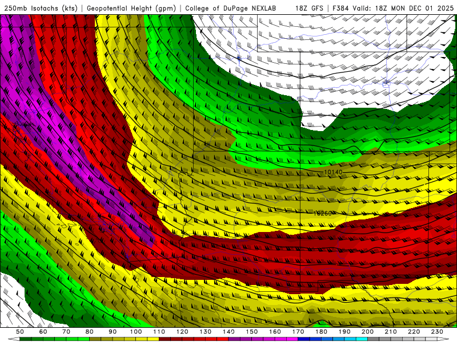Click 'College of DuPage NEXLAB' header text
This screenshot has width=457, height=342.
pos(231,9)
